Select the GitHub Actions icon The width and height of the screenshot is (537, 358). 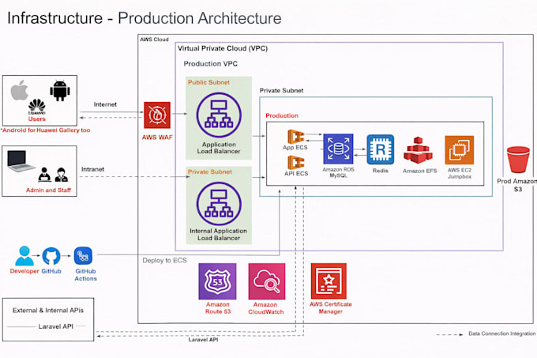(83, 256)
